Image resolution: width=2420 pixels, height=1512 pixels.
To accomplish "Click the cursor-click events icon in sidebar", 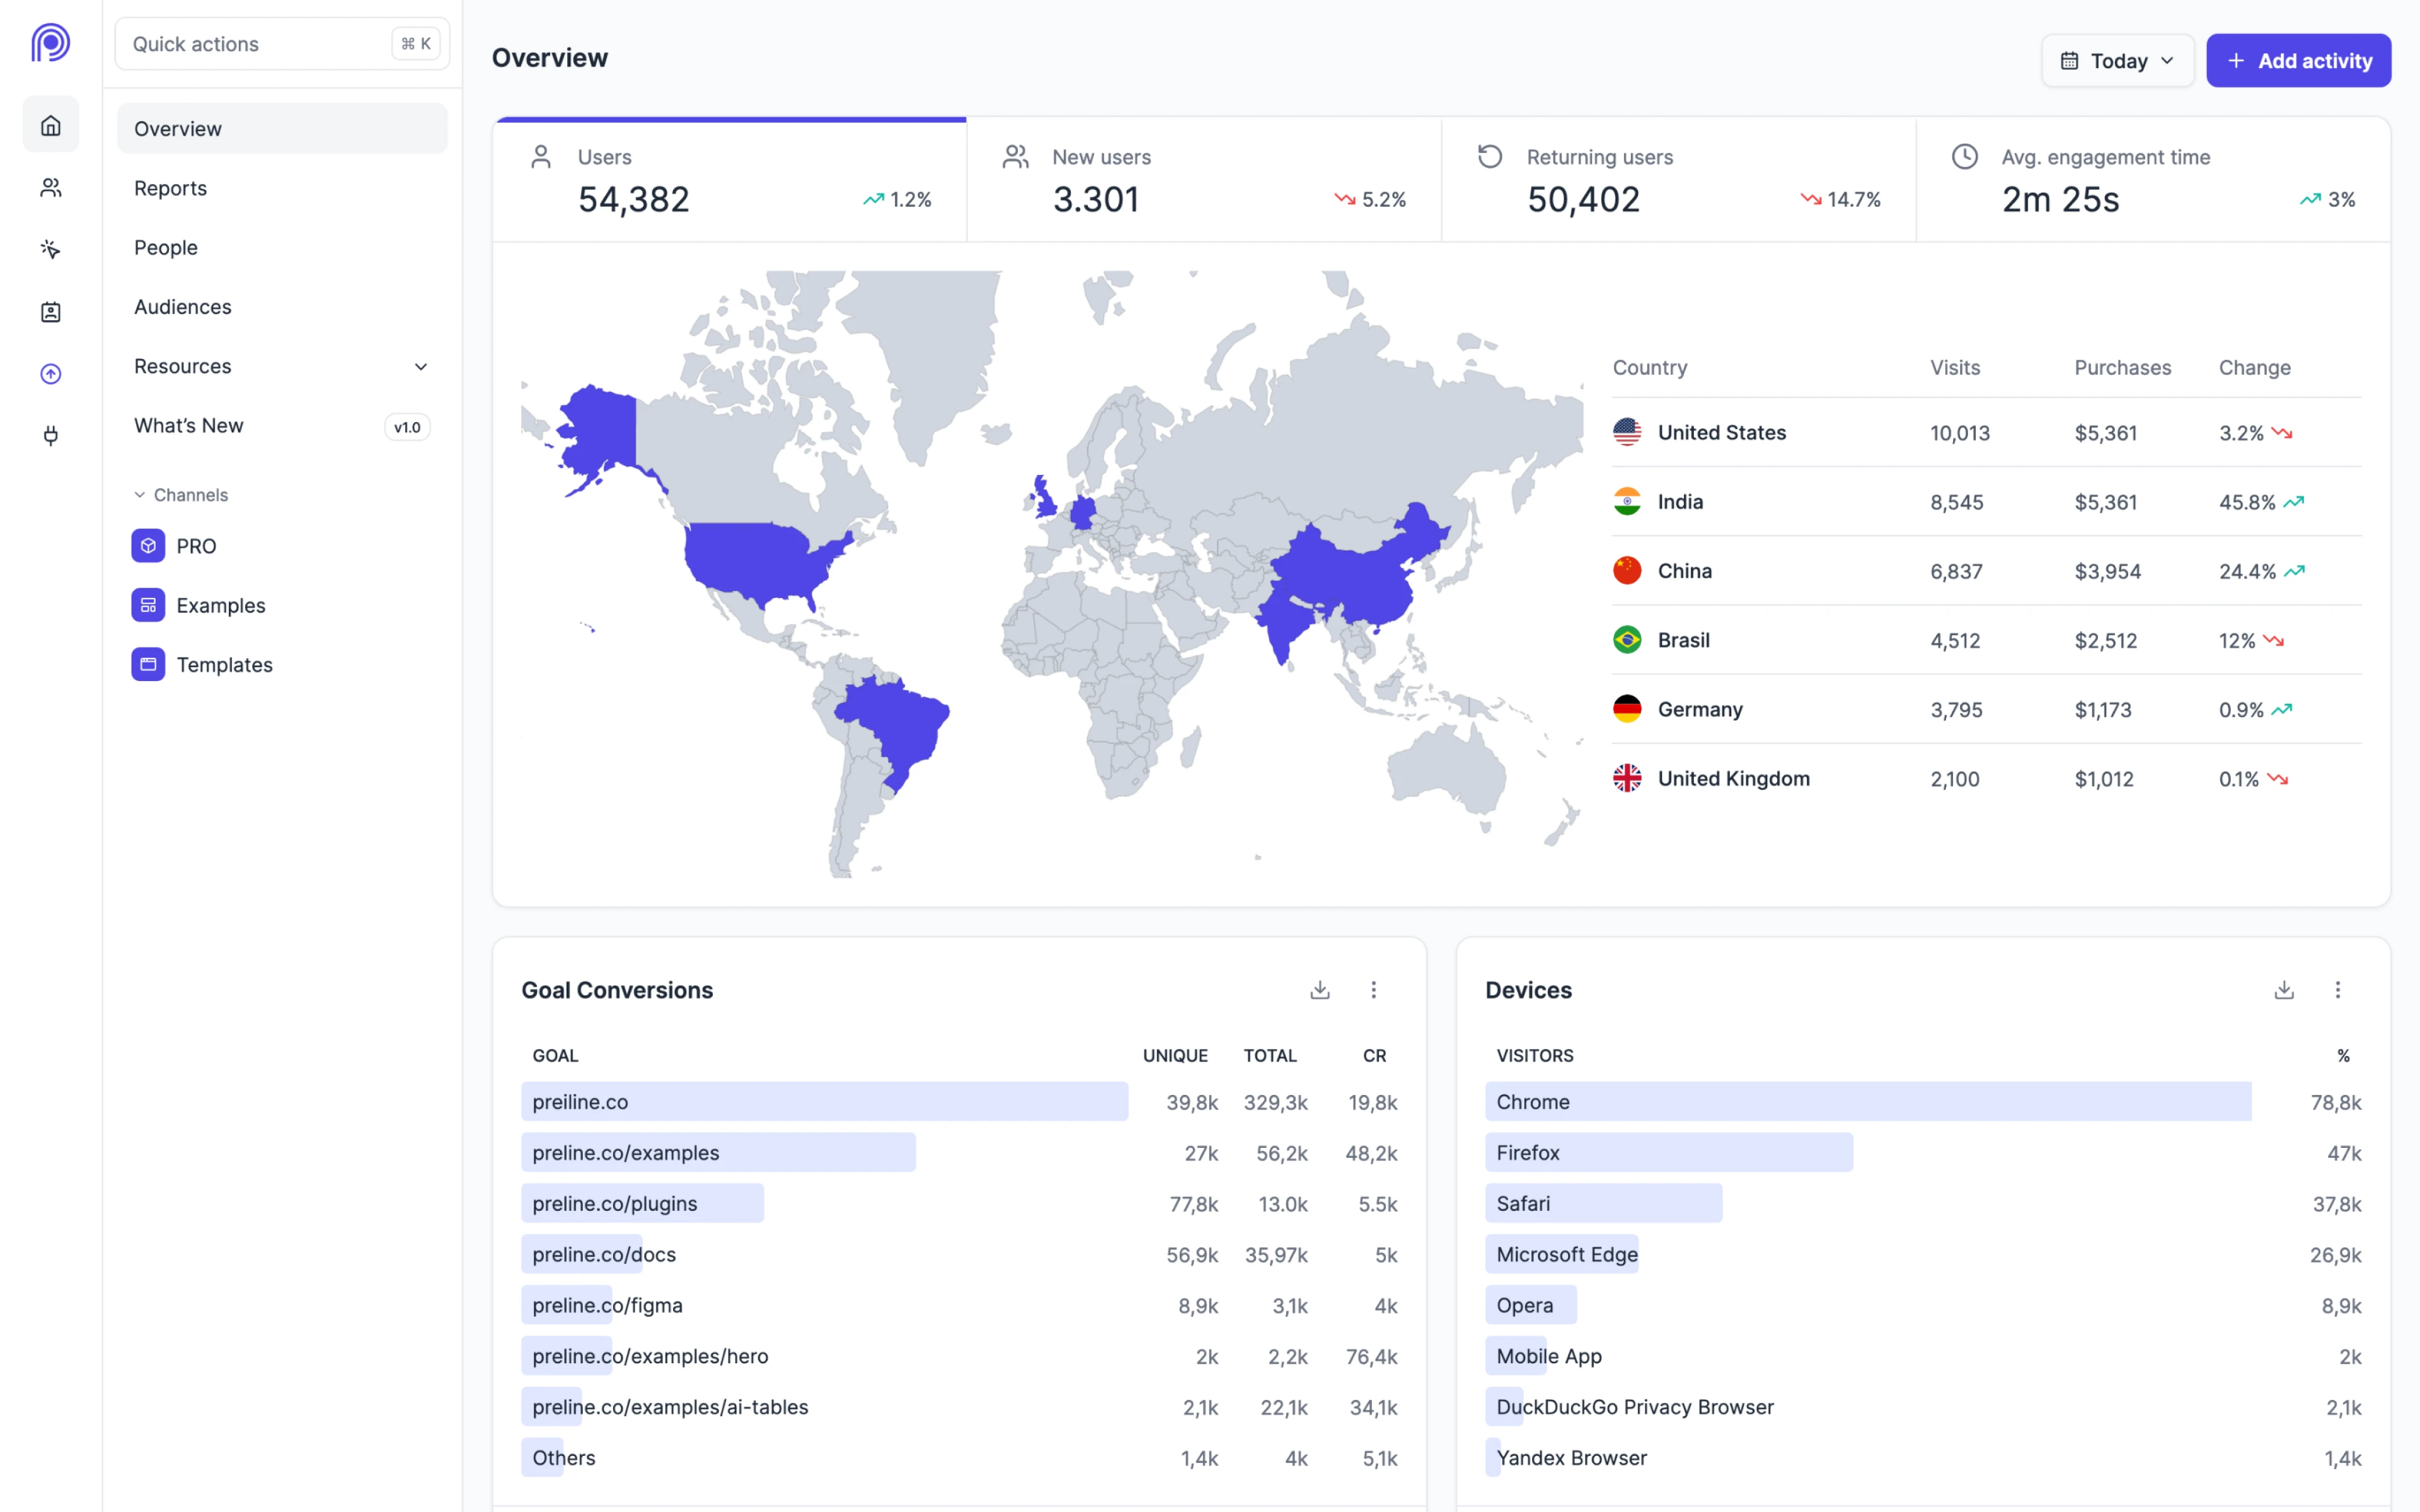I will 50,249.
